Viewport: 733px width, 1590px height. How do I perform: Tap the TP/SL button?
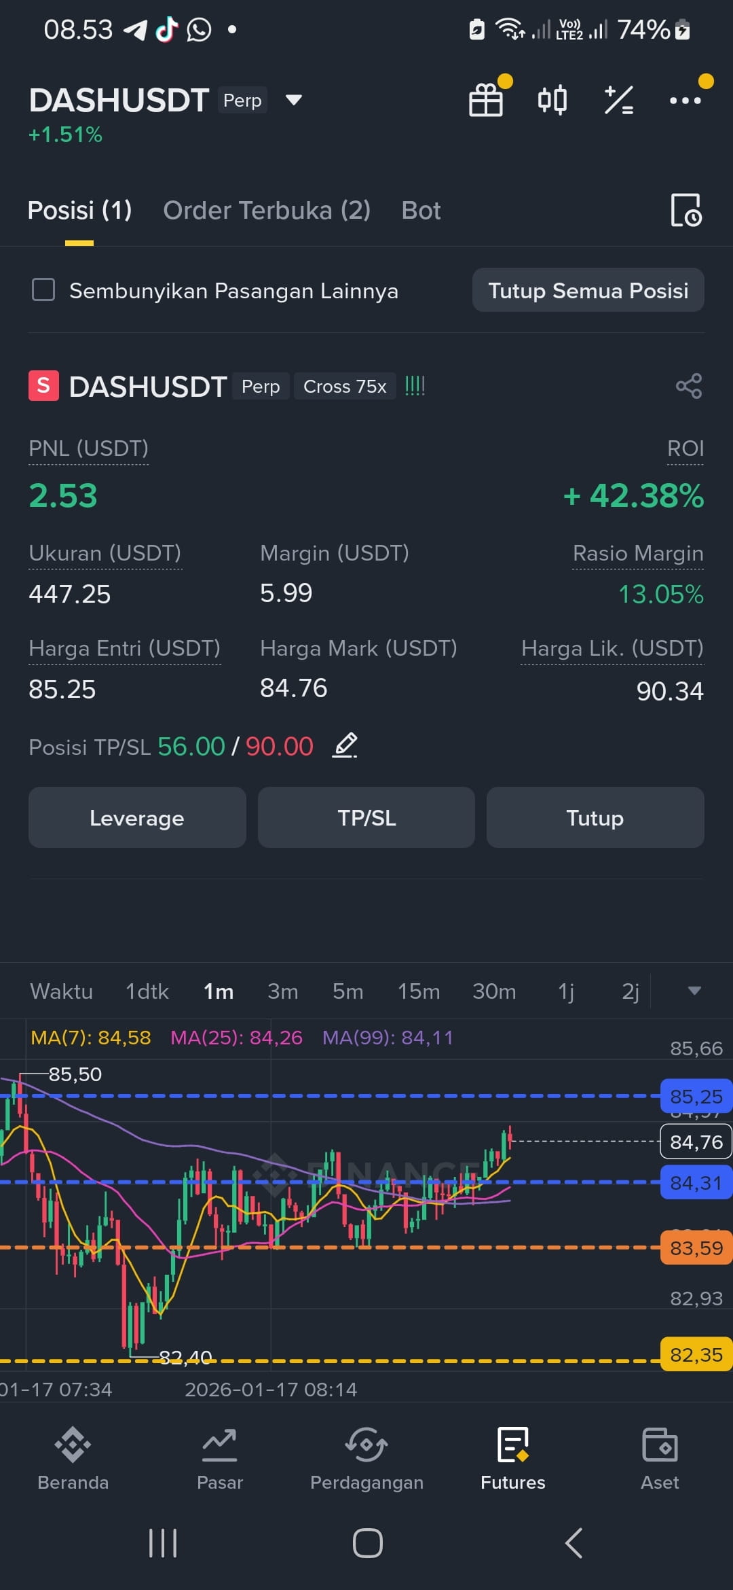366,817
